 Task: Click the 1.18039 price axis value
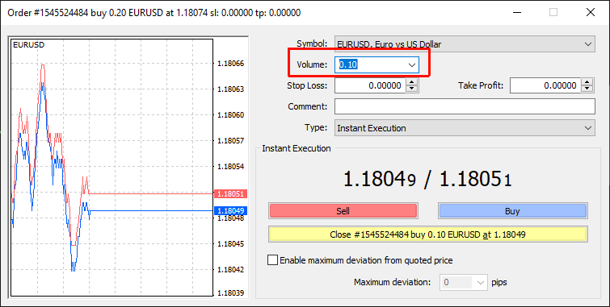231,293
